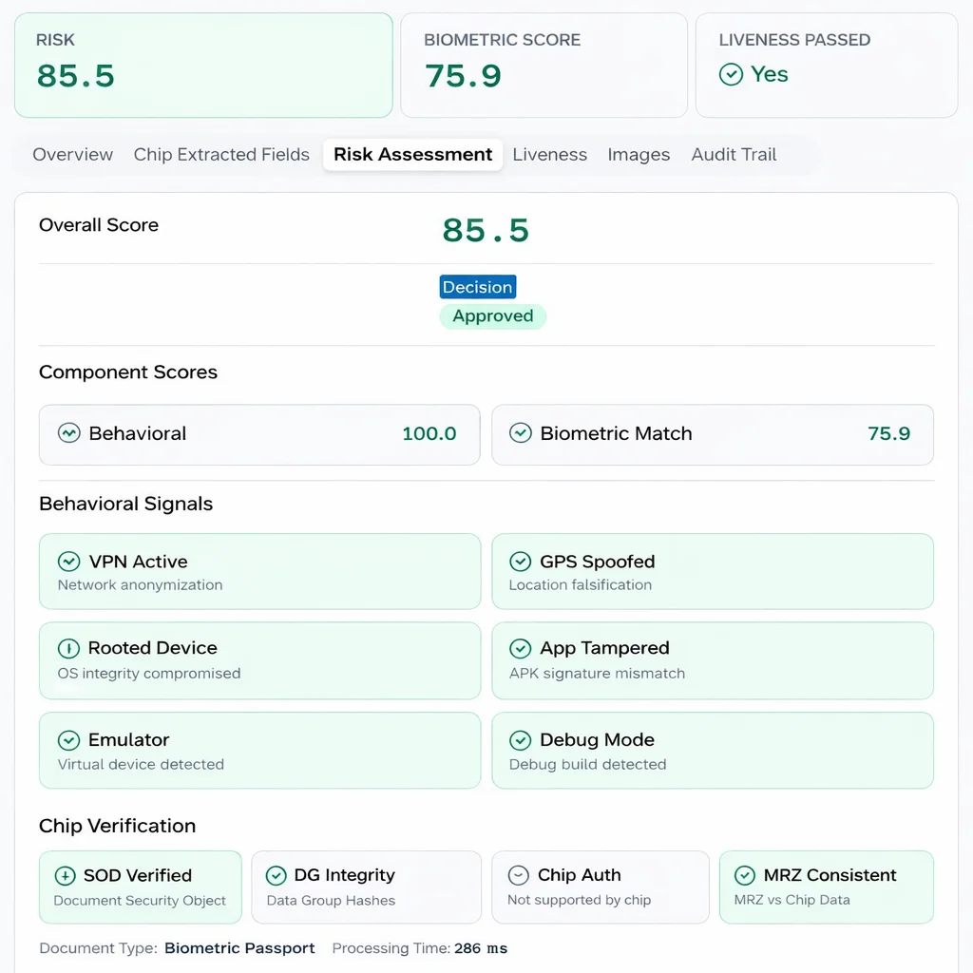973x973 pixels.
Task: Click the RISK score card
Action: point(202,65)
